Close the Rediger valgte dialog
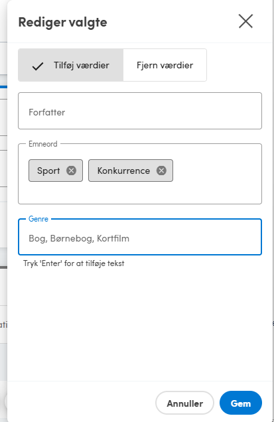This screenshot has width=274, height=422. [245, 21]
